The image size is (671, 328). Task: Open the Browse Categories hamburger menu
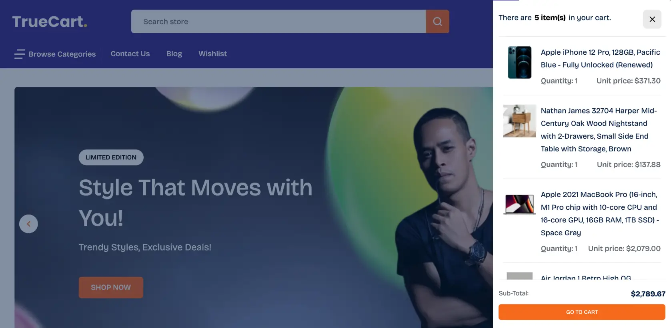click(x=55, y=54)
